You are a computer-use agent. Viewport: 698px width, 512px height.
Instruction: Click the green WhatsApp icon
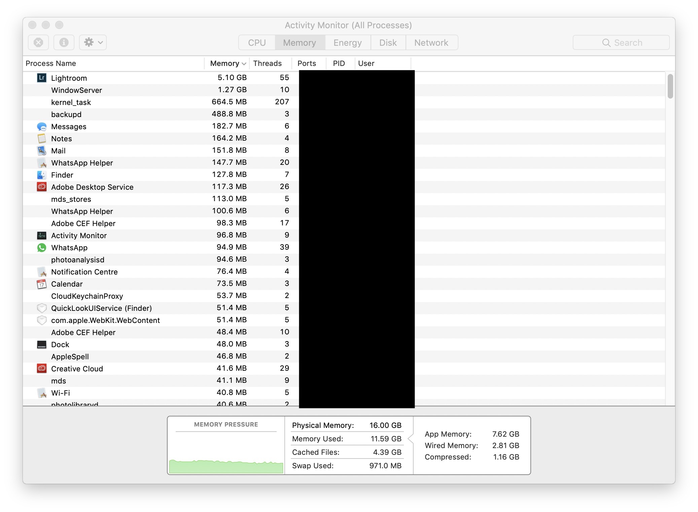click(x=41, y=248)
